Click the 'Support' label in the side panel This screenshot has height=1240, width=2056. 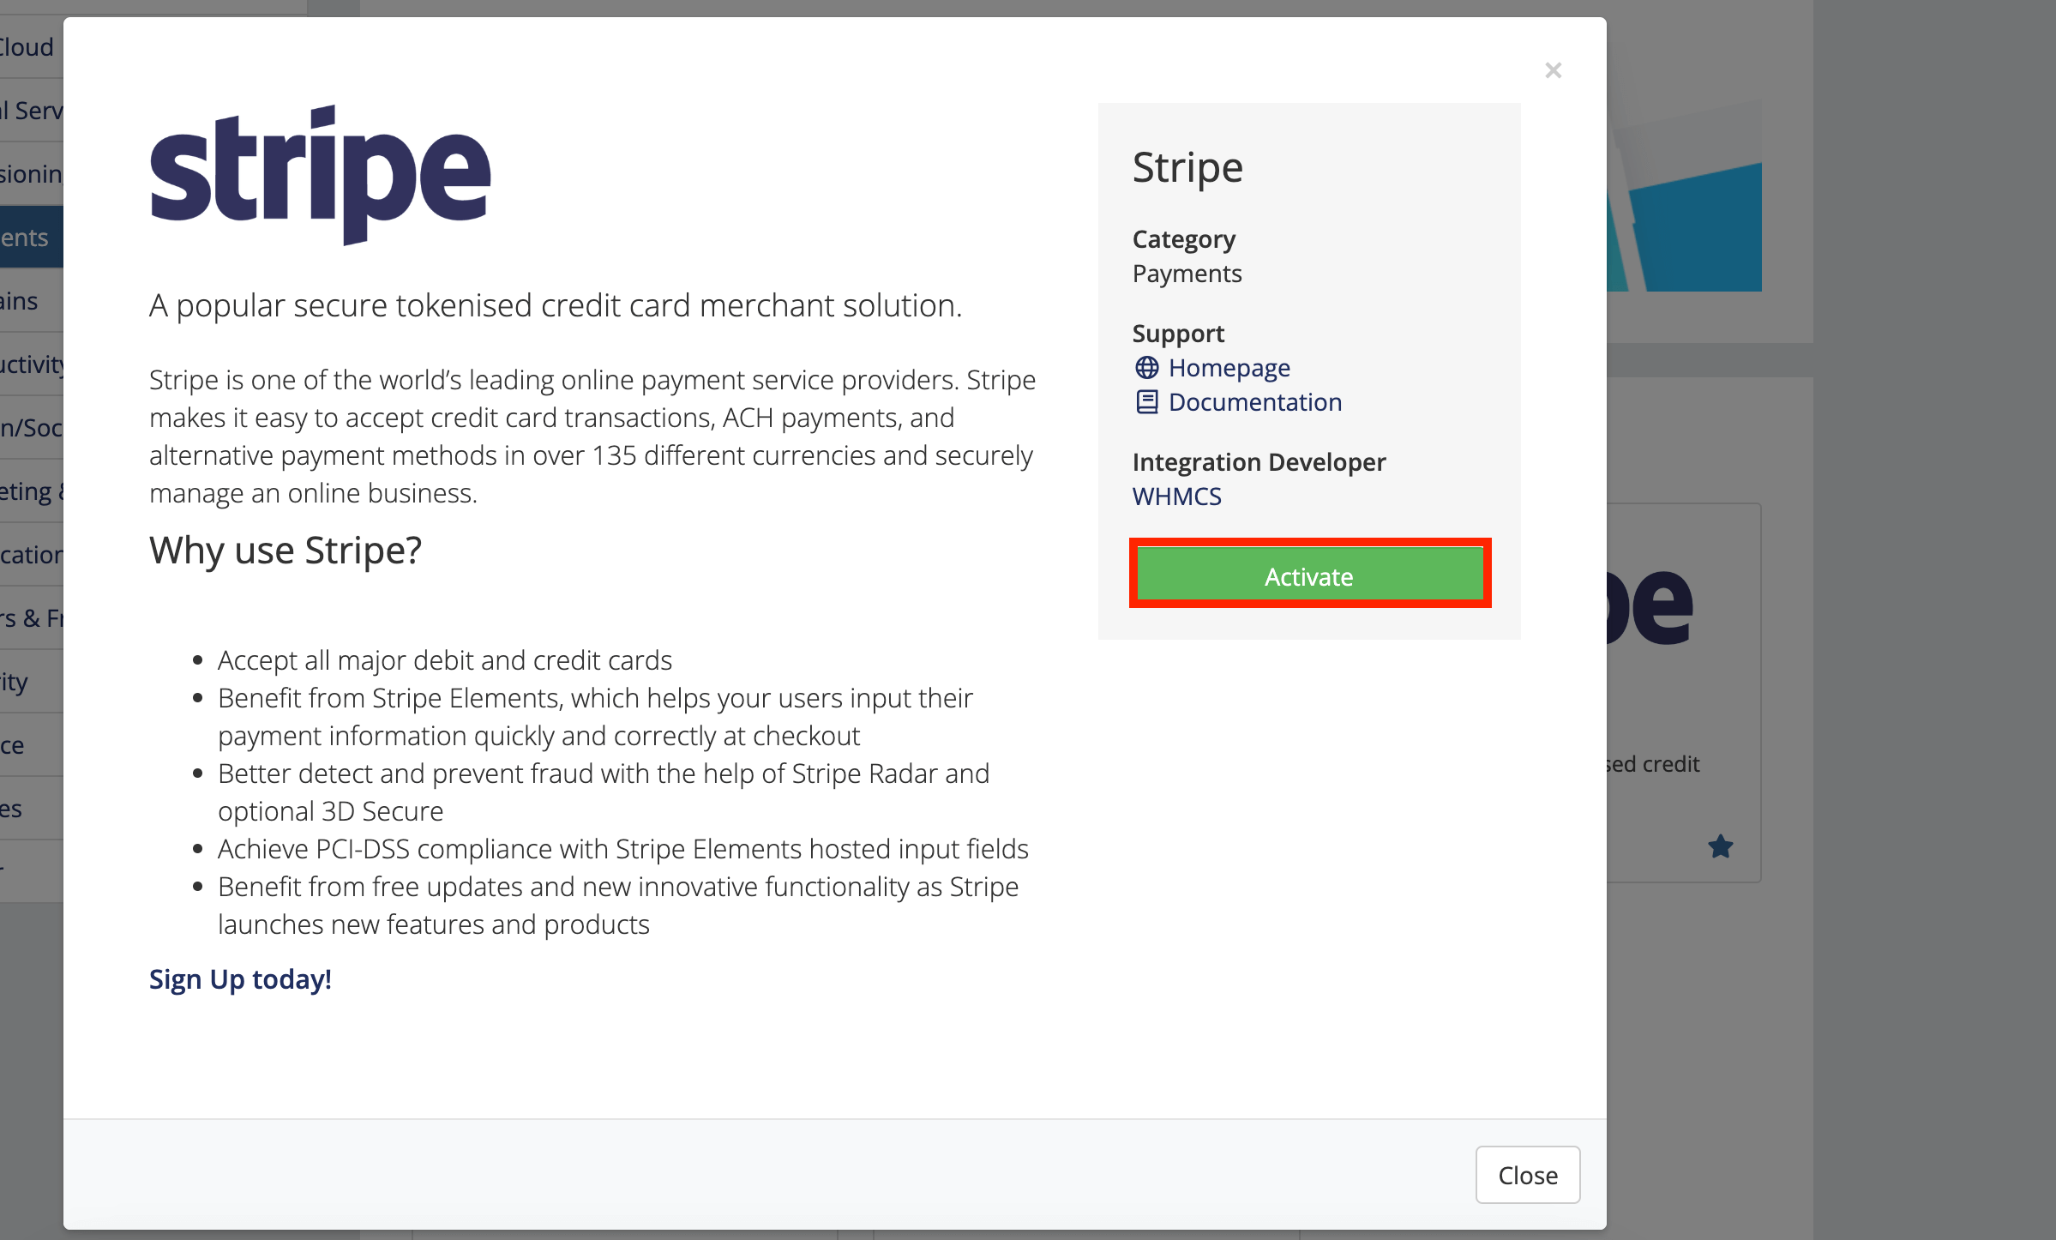coord(1178,333)
